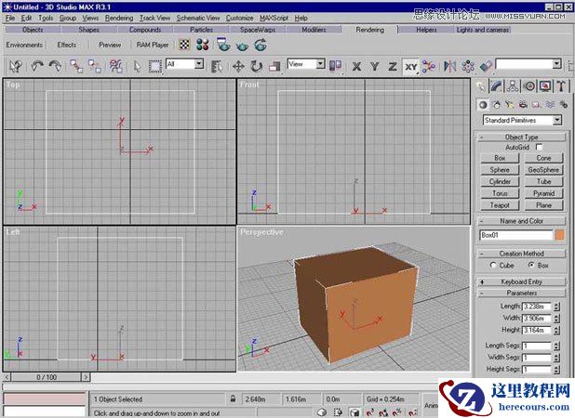Screen dimensions: 575x418
Task: Click the Render Scene teapot icon
Action: coord(223,45)
